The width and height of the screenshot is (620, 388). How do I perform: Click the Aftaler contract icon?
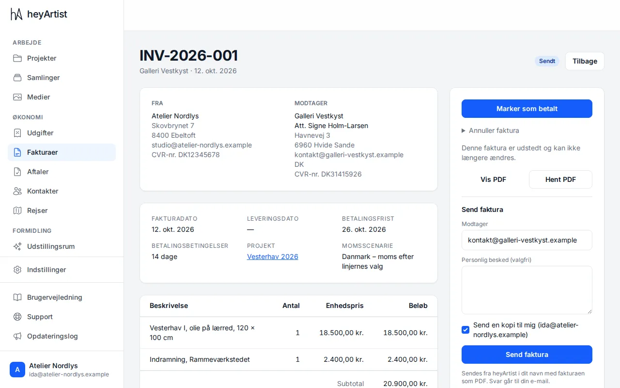17,172
